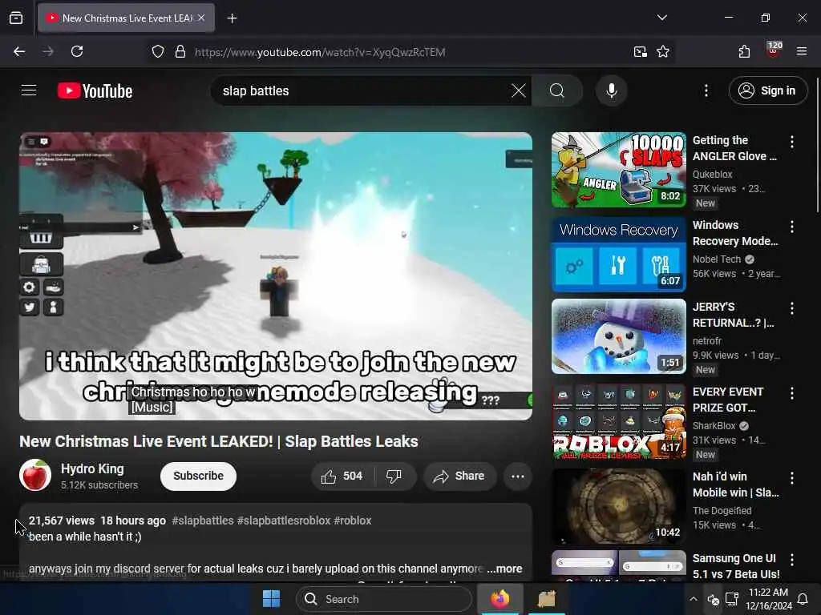Open the browser extensions menu
This screenshot has height=615, width=821.
744,52
